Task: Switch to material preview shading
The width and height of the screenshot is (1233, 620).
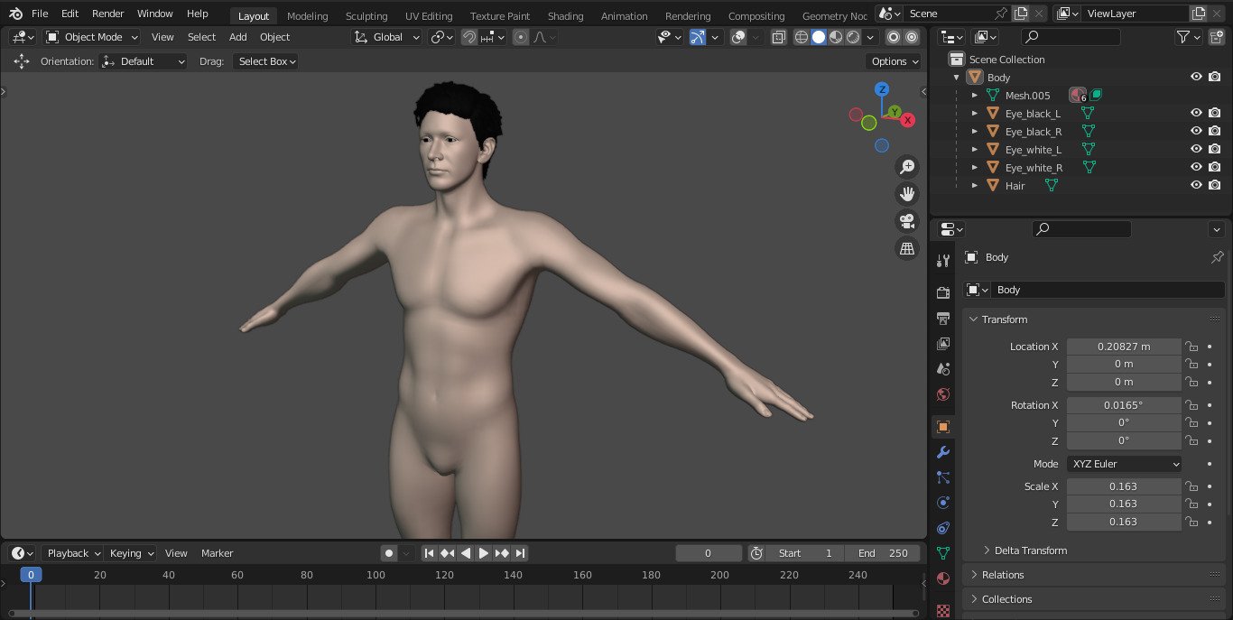Action: click(836, 37)
